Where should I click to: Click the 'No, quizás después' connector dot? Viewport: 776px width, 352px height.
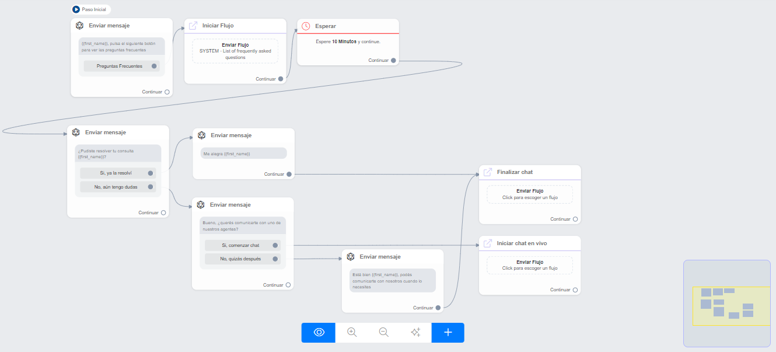coord(275,259)
